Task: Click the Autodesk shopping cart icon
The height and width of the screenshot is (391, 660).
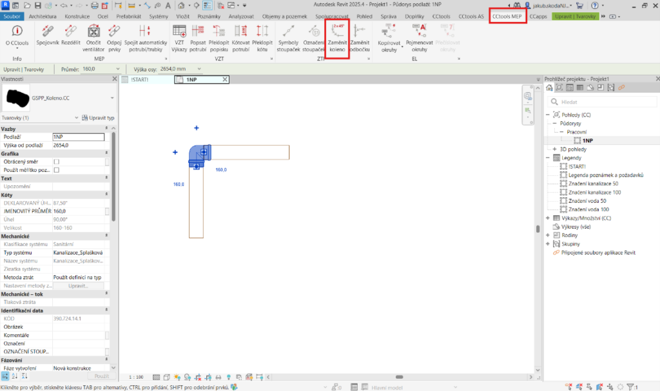Action: [579, 5]
